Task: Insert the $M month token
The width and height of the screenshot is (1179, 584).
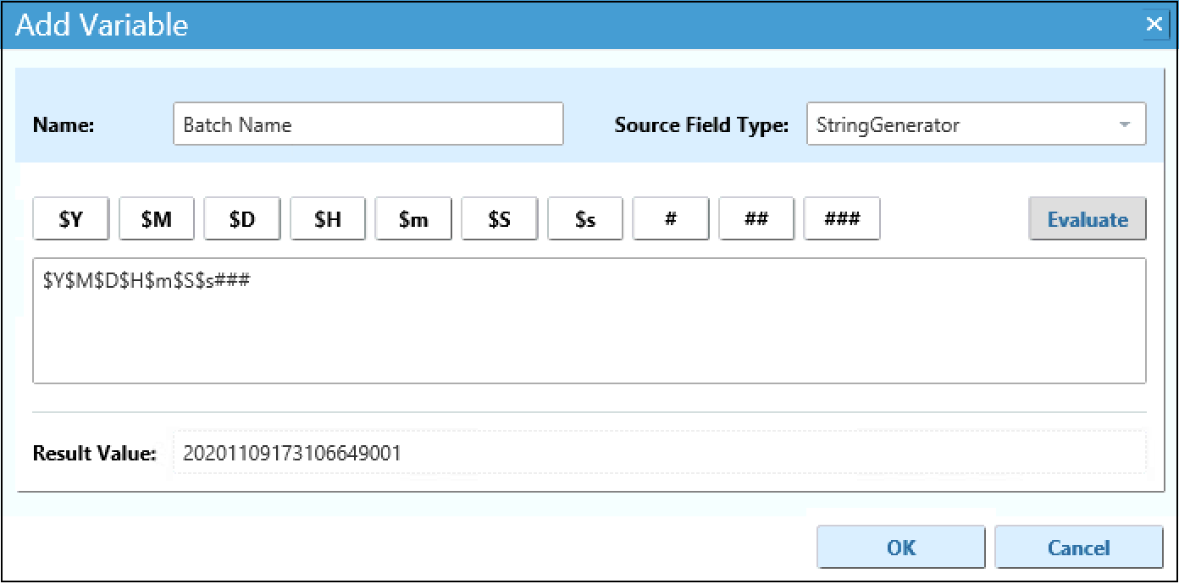Action: [x=157, y=219]
